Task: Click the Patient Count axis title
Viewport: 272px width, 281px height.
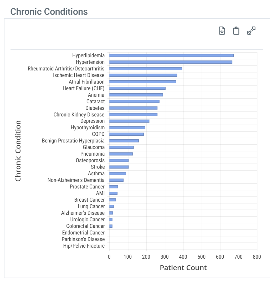Action: [183, 268]
